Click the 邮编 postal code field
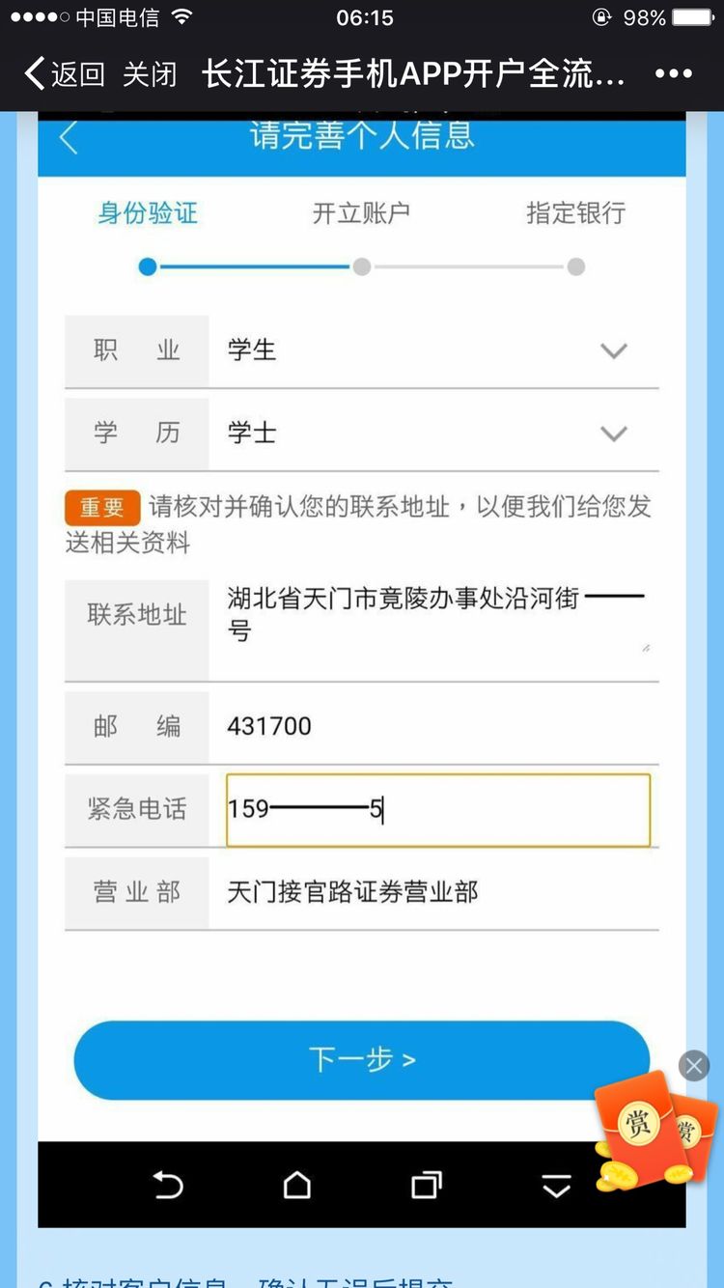This screenshot has width=724, height=1288. [434, 726]
